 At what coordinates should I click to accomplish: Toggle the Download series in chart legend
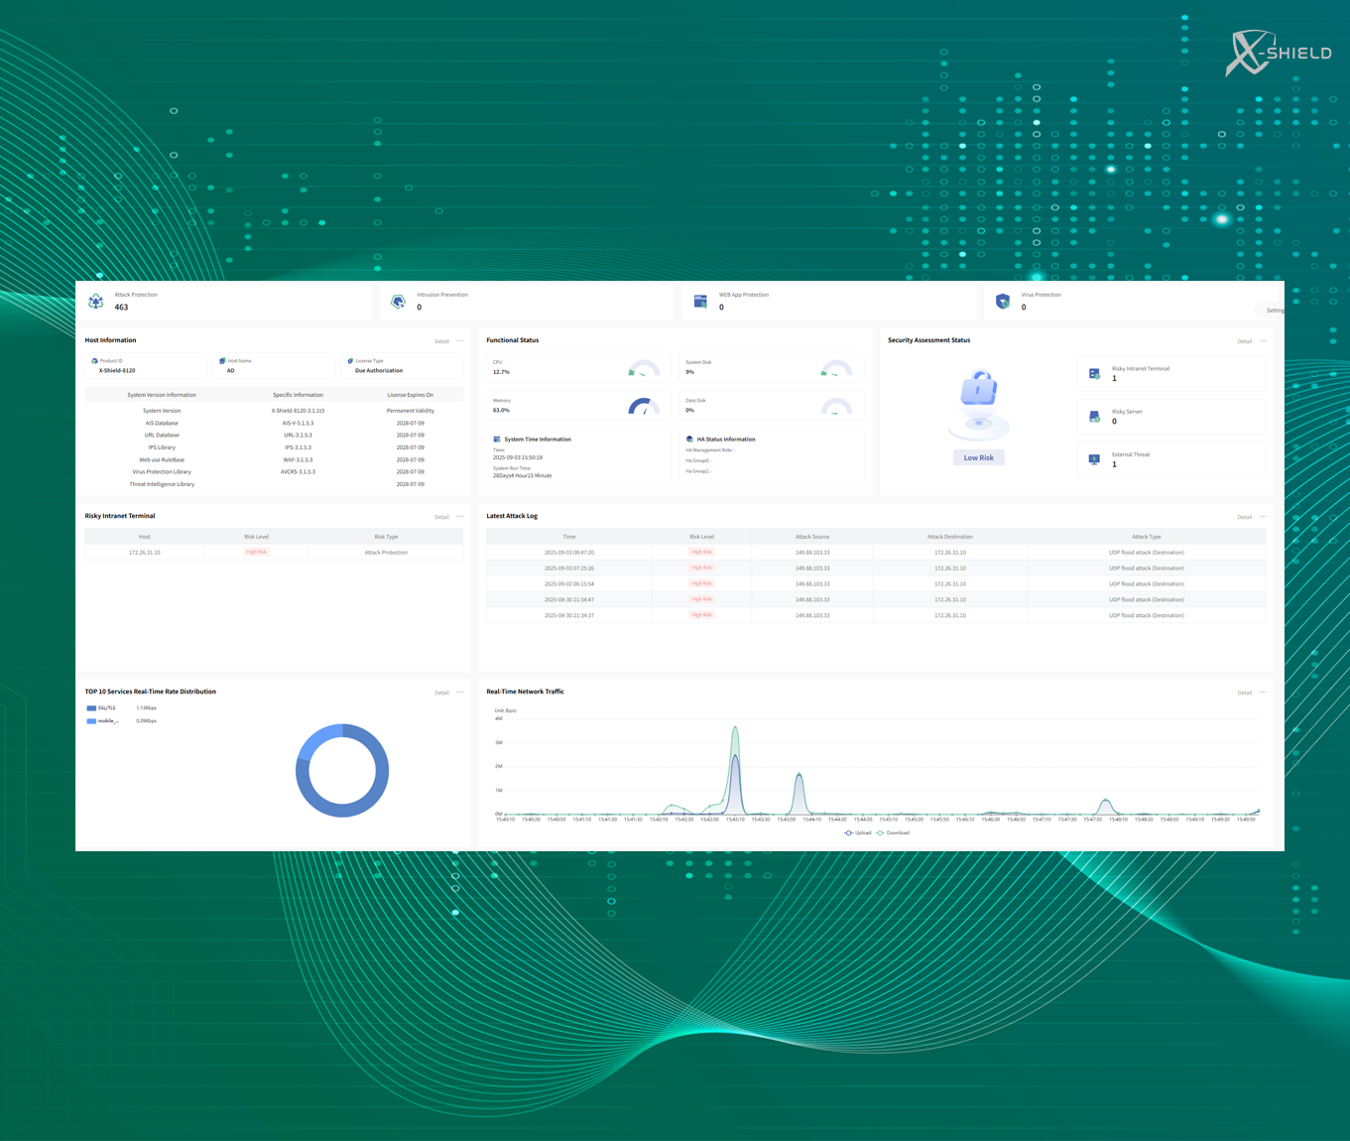[x=893, y=833]
